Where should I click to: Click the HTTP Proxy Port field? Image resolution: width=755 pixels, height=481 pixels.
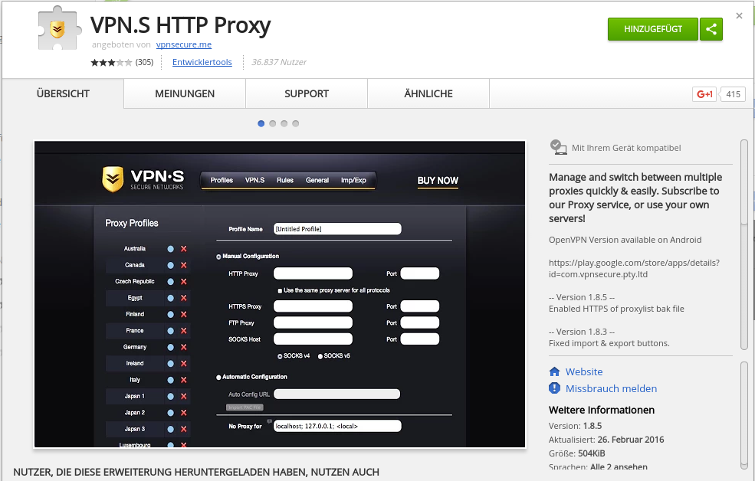[420, 273]
